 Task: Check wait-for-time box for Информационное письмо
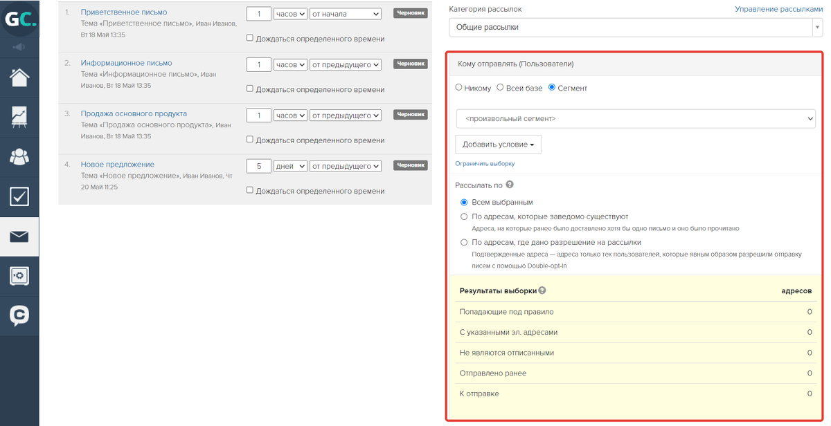[250, 89]
